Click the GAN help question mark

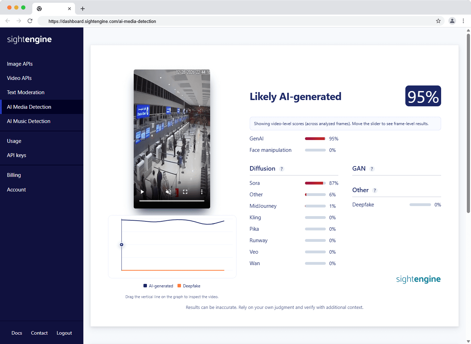point(372,169)
